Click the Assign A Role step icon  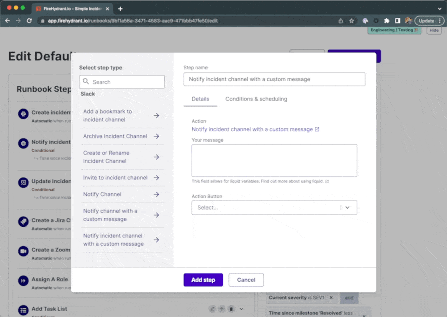(23, 281)
